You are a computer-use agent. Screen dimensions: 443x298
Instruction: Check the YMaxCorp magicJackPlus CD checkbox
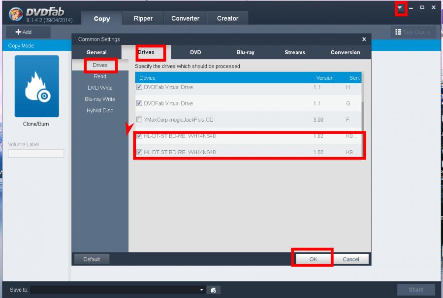(x=139, y=120)
